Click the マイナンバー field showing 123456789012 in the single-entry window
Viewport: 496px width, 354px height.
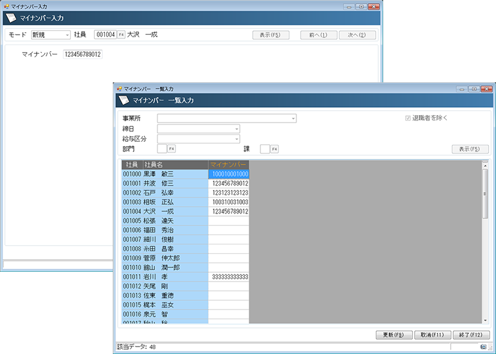coord(82,54)
